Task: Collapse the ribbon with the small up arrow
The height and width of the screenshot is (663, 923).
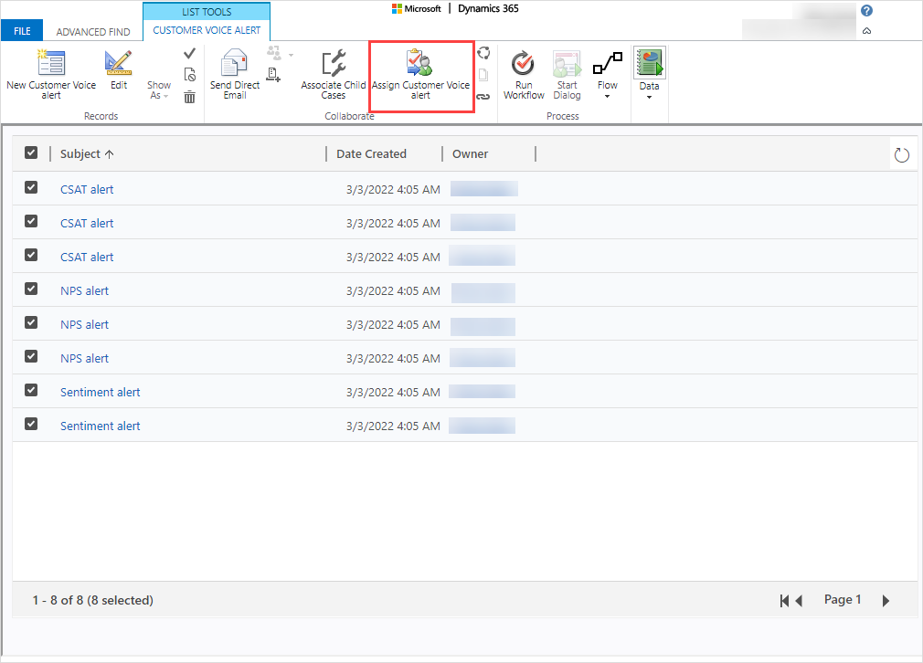Action: click(x=866, y=30)
